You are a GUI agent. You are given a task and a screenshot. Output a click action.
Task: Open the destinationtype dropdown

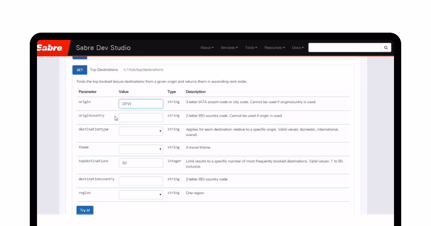coord(141,131)
